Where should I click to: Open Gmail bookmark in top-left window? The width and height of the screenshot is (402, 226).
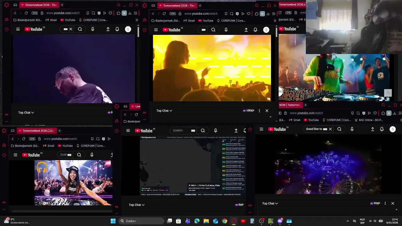[x=51, y=20]
